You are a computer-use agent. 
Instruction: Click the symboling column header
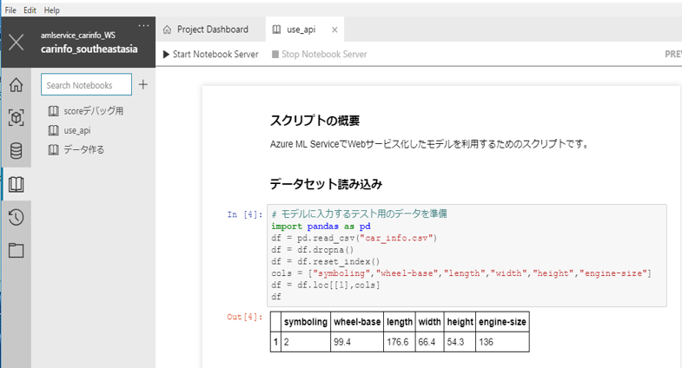click(x=305, y=322)
